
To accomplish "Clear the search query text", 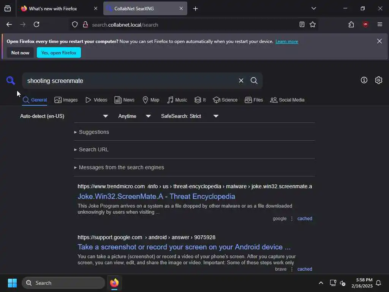I will click(241, 81).
